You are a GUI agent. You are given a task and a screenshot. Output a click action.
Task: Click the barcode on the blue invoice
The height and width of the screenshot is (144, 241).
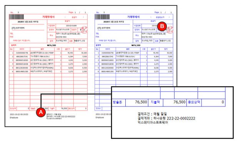click(102, 17)
